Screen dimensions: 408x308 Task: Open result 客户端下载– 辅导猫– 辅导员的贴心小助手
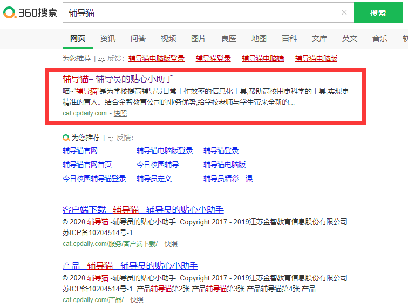[x=143, y=209]
